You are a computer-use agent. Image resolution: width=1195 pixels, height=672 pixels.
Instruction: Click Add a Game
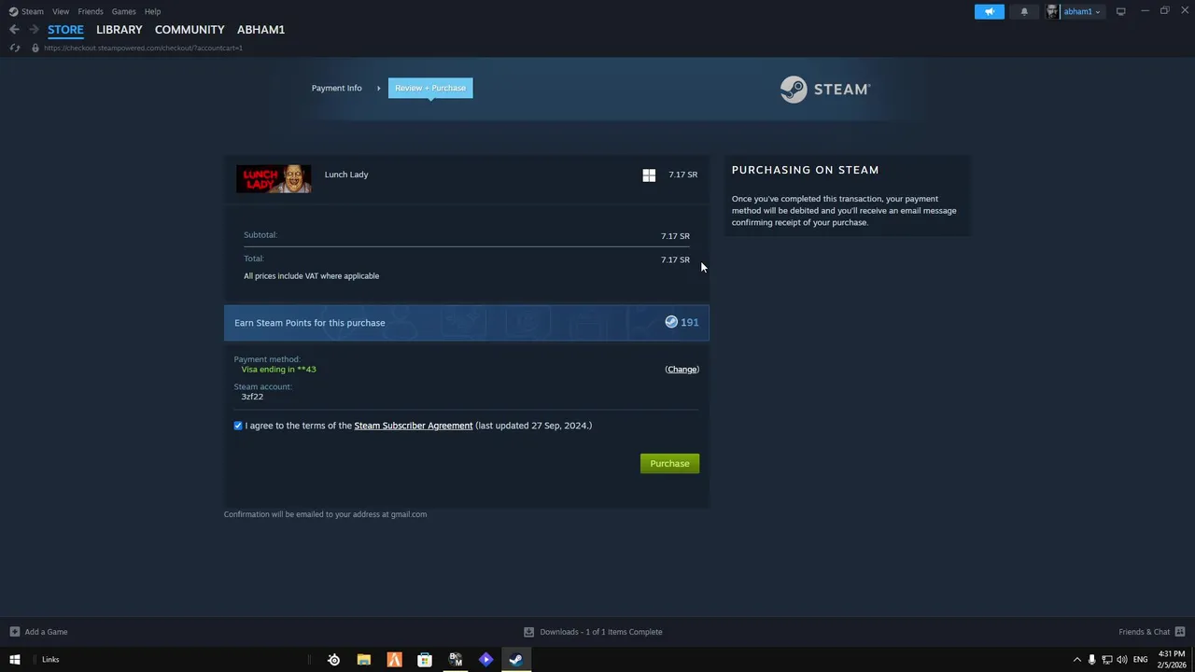click(46, 632)
